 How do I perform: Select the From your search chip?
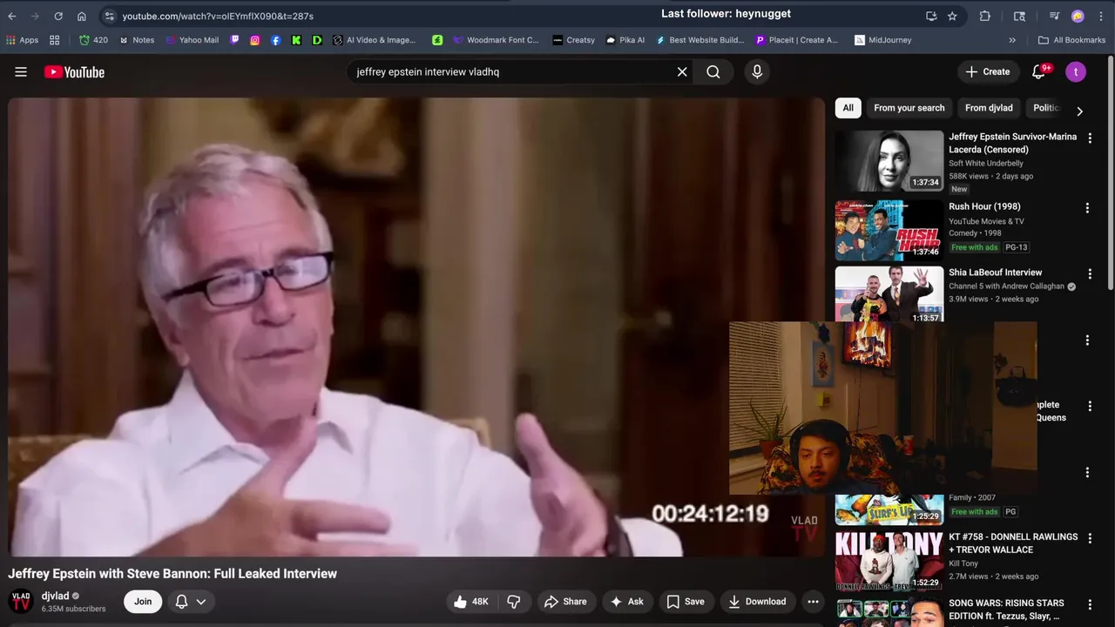point(909,108)
